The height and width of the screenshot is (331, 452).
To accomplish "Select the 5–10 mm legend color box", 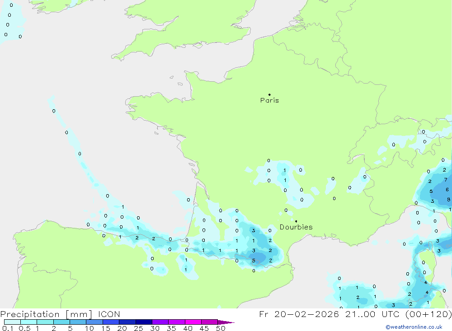I will point(78,322).
